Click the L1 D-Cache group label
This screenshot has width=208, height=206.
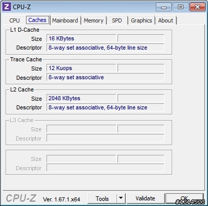(x=25, y=30)
